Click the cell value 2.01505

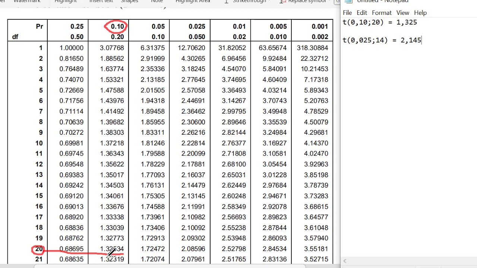pos(152,90)
